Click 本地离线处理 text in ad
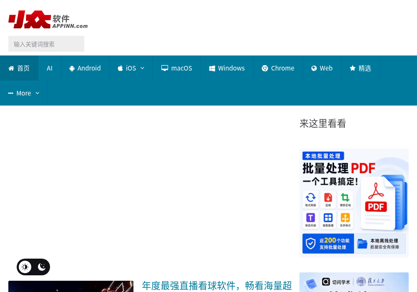 [384, 240]
